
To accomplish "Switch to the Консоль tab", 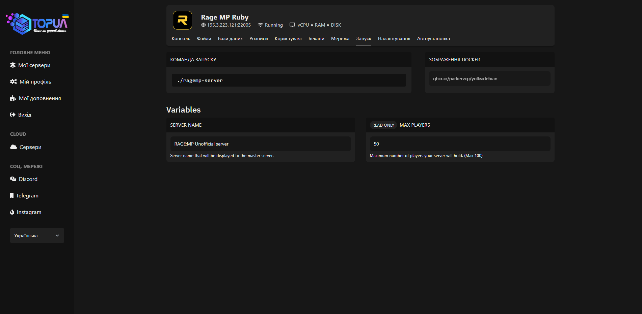I will pos(181,38).
